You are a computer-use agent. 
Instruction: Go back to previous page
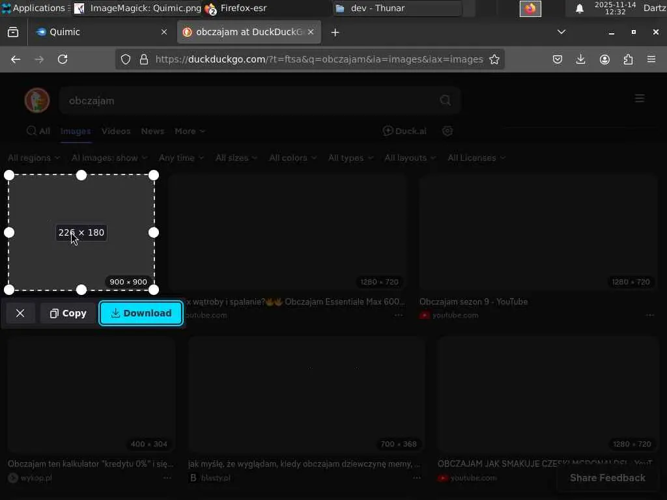click(16, 59)
